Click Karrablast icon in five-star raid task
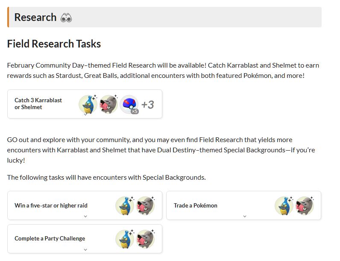340x261 pixels. (x=124, y=206)
